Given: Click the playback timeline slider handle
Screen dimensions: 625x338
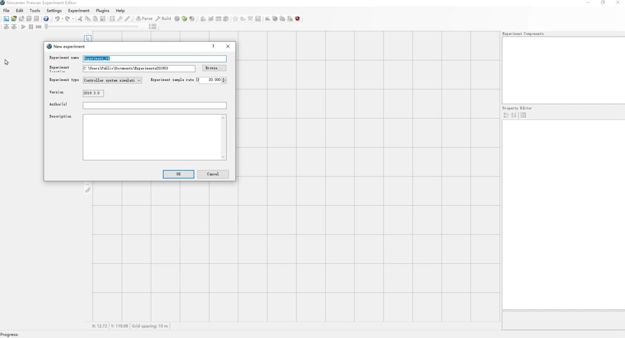Looking at the screenshot, I should (47, 26).
